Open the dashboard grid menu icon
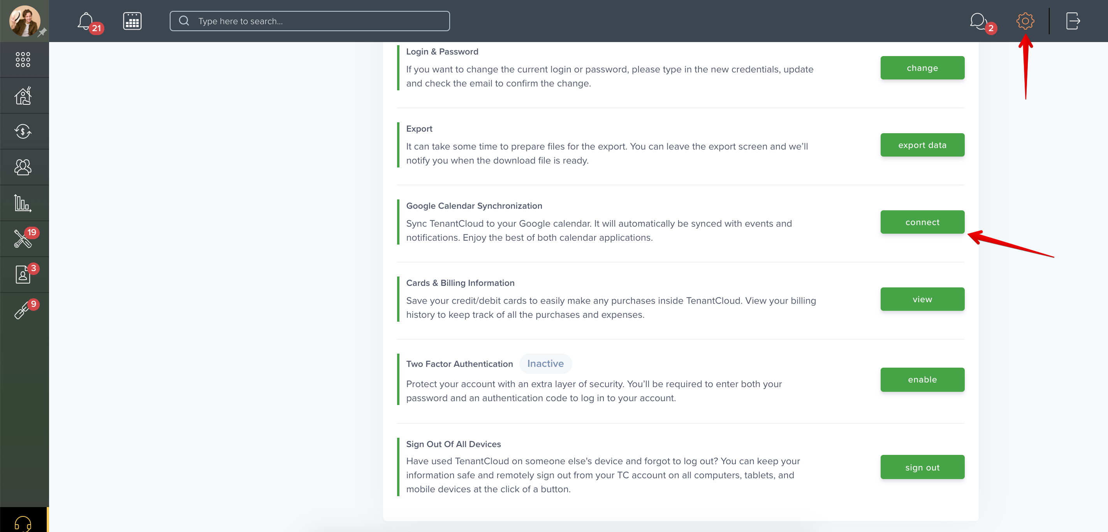The height and width of the screenshot is (532, 1108). pos(23,60)
